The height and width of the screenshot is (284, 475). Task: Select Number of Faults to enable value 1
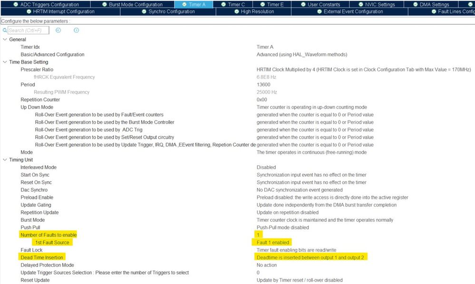point(258,235)
